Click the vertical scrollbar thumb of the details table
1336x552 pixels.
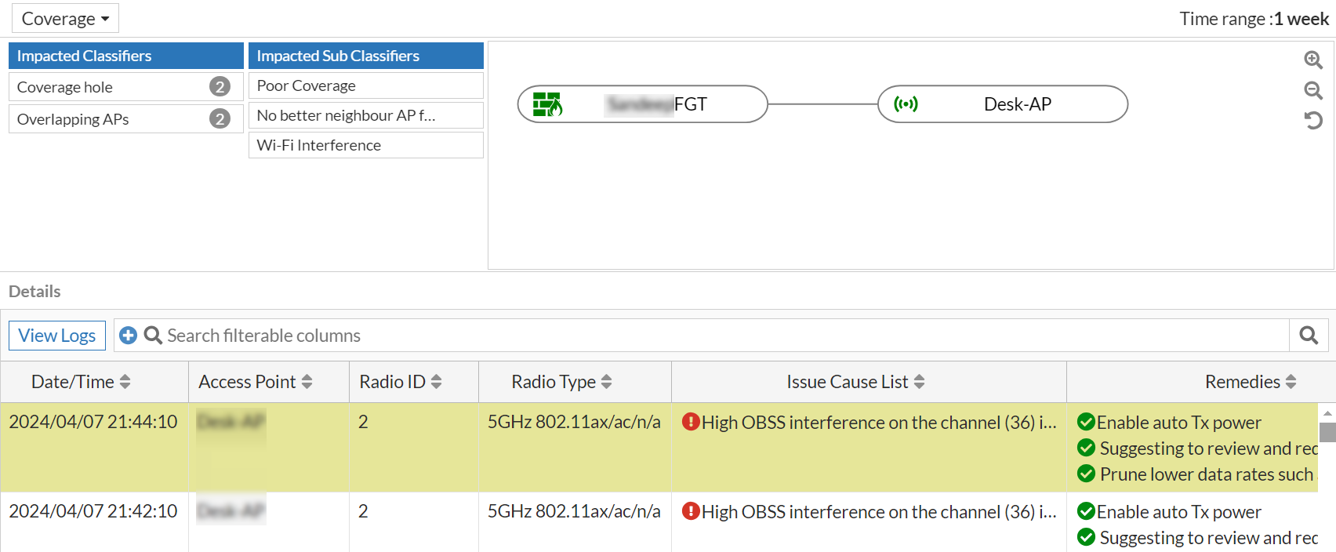coord(1327,432)
